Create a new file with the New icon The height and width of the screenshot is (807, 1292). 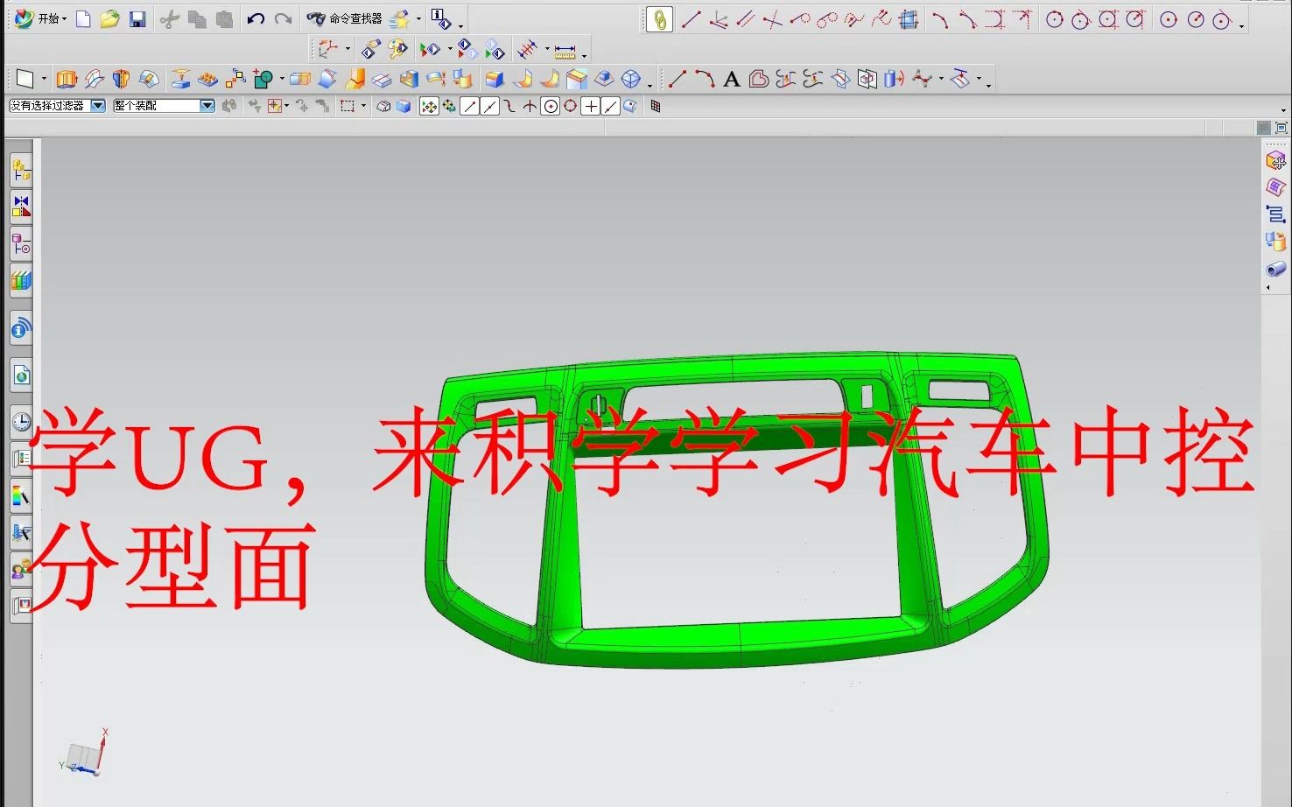[x=84, y=18]
